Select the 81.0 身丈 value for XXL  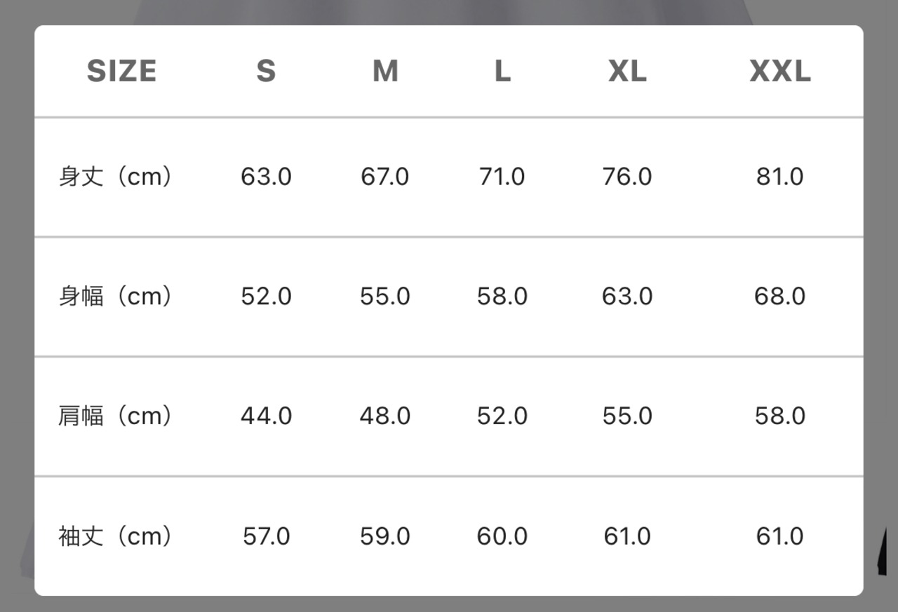(779, 177)
